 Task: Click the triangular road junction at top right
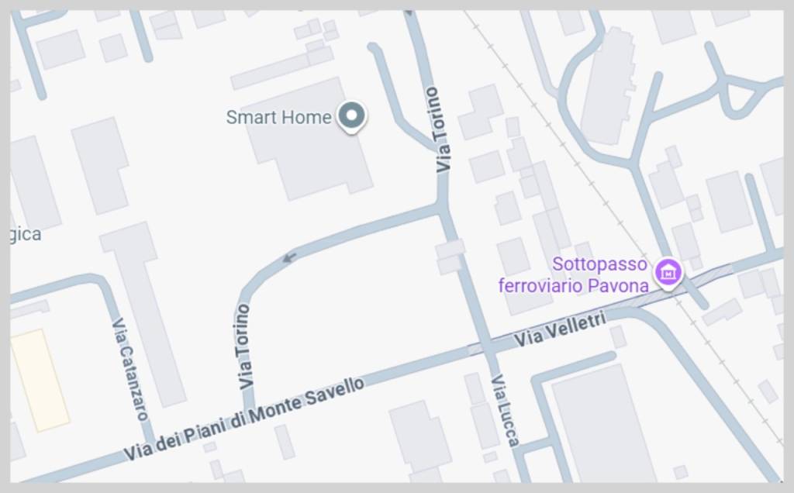click(742, 95)
